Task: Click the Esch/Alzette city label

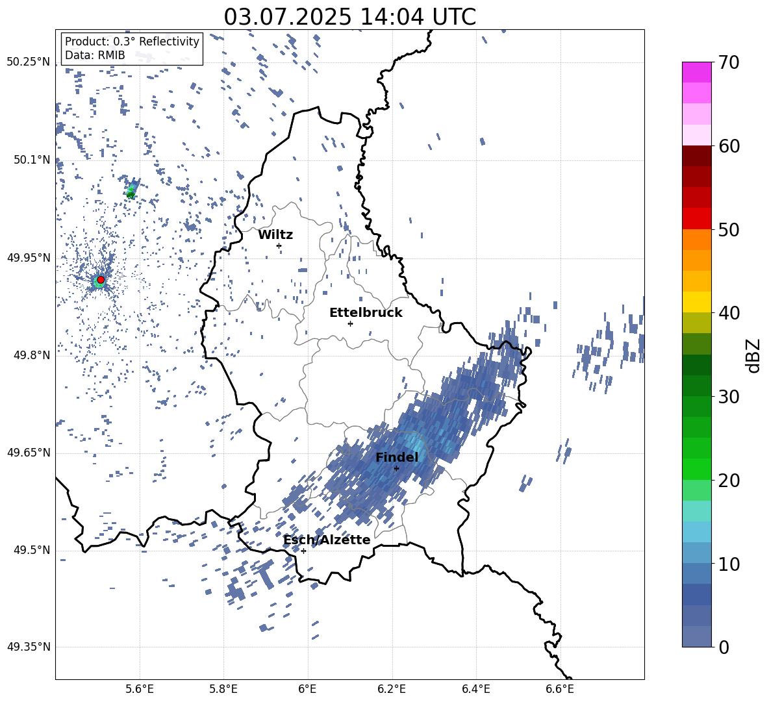Action: coord(327,540)
